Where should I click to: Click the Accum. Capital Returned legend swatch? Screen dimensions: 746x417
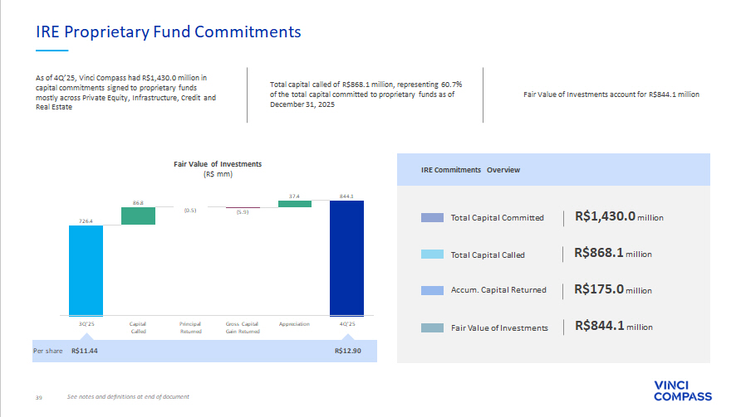[432, 290]
